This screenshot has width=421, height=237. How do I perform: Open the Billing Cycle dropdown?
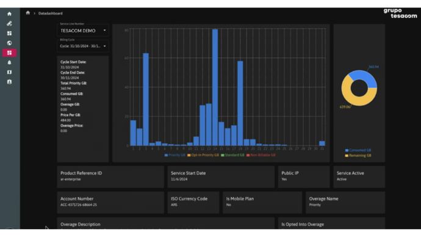tap(83, 46)
